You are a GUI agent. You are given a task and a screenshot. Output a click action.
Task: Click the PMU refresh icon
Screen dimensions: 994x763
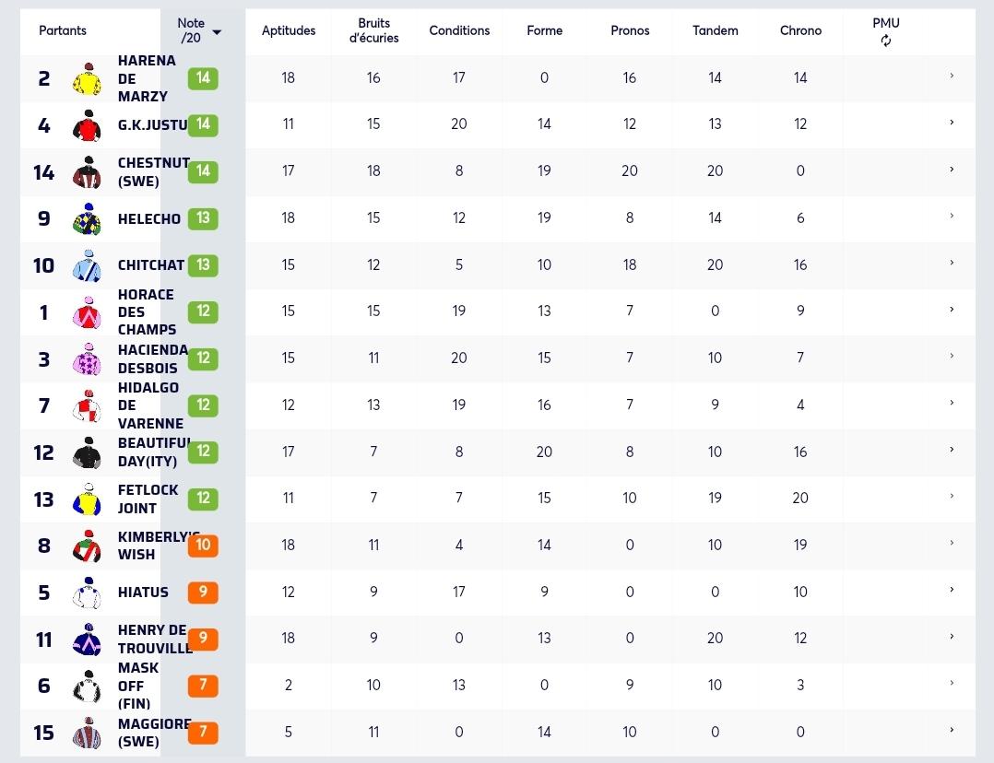pyautogui.click(x=885, y=41)
